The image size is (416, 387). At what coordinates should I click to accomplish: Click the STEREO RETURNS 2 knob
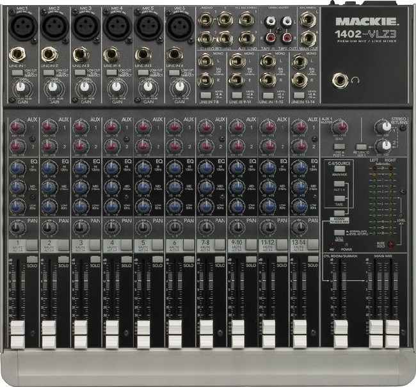[x=383, y=146]
